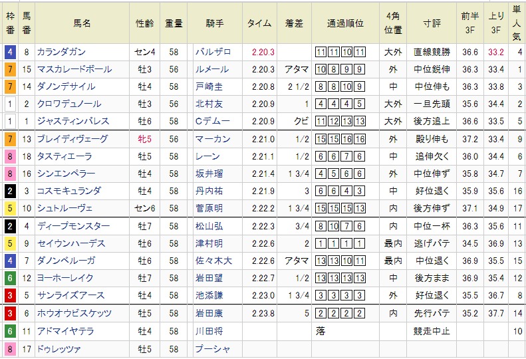Open horse page for カランダガン

point(62,52)
